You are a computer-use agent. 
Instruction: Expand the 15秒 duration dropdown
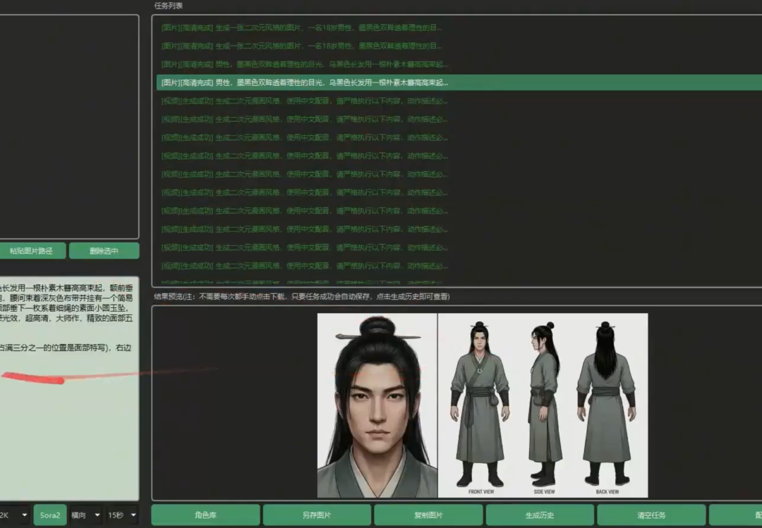pos(121,515)
